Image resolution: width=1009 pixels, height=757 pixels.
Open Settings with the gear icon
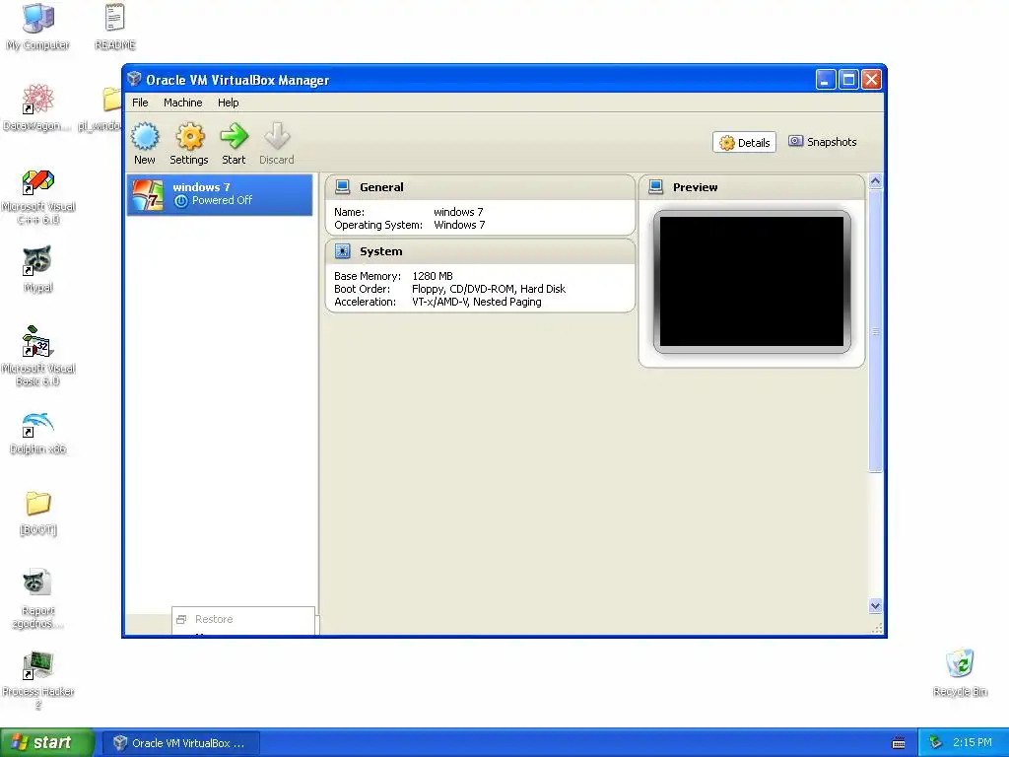pos(190,136)
